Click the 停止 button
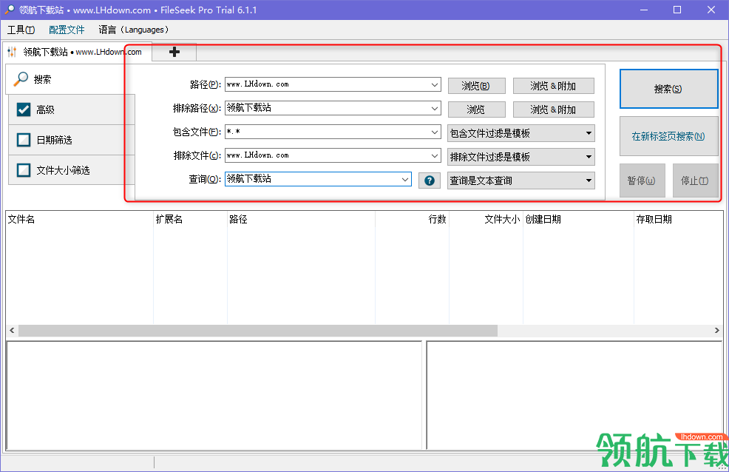Screen dimensions: 729x472 click(x=695, y=181)
